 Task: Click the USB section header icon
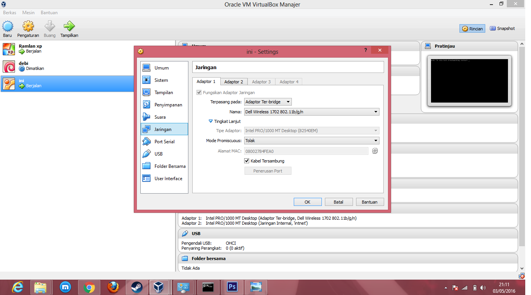185,234
